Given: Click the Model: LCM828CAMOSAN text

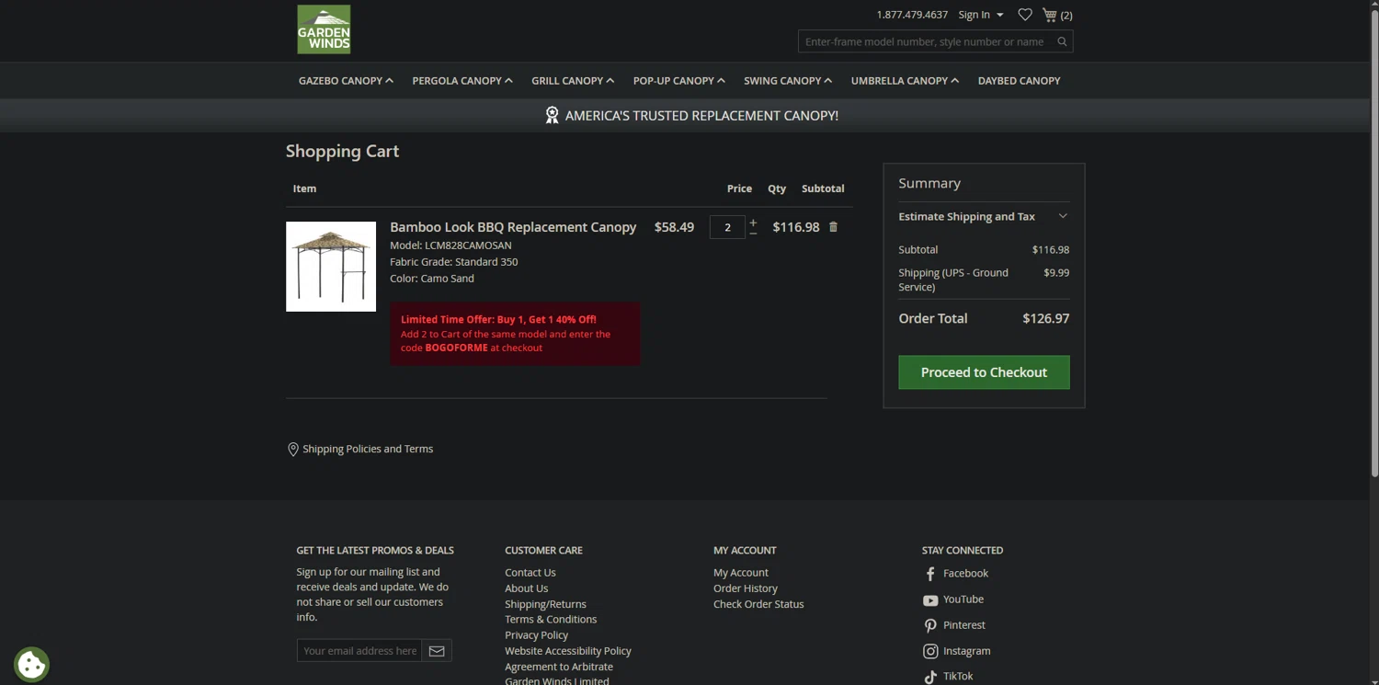Looking at the screenshot, I should point(450,245).
